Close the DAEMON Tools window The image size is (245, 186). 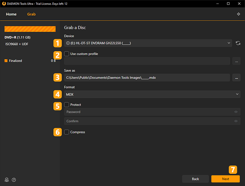pos(239,3)
